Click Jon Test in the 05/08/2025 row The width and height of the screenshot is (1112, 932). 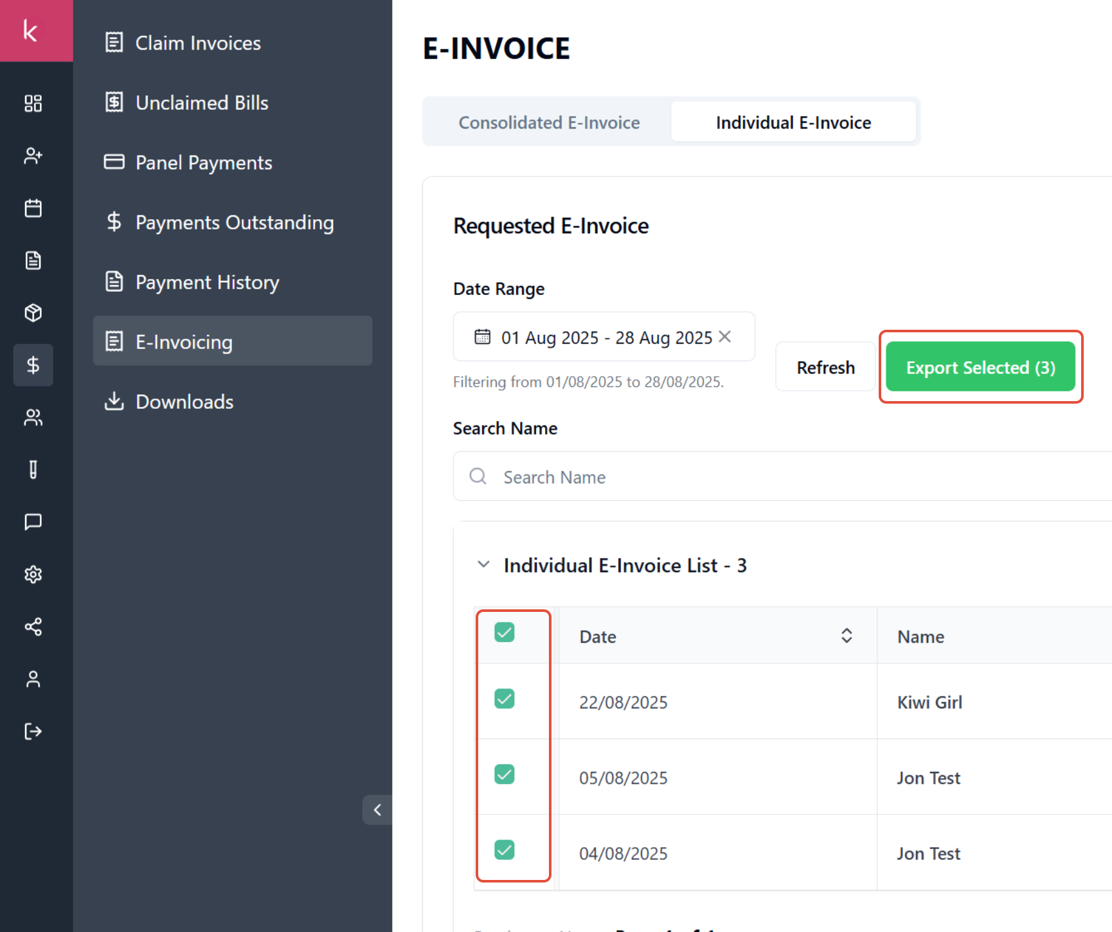tap(928, 778)
